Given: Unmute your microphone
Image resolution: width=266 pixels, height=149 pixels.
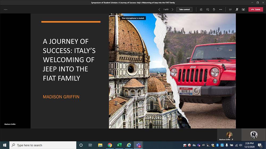Looking at the screenshot, I should pyautogui.click(x=237, y=9).
